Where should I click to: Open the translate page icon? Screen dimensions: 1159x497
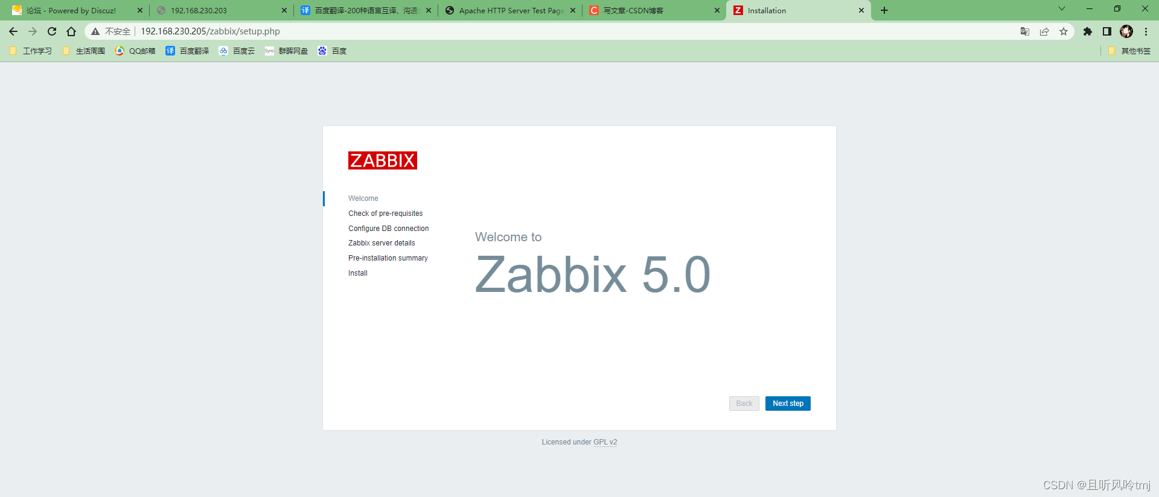tap(1025, 31)
